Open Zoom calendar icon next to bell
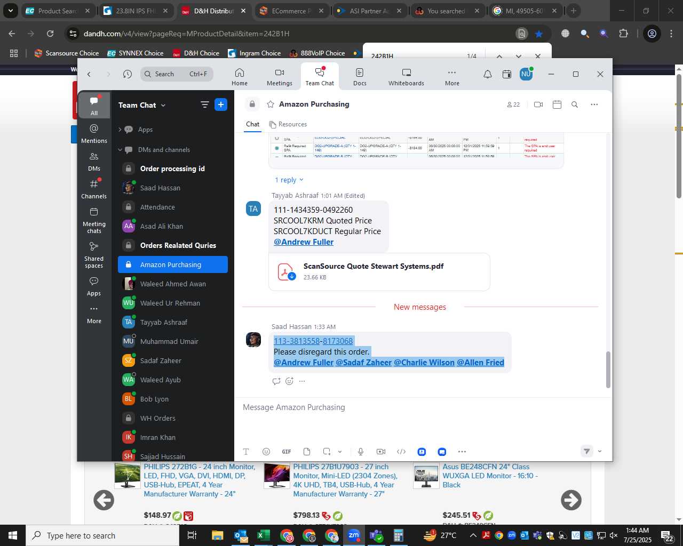The height and width of the screenshot is (546, 683). [507, 74]
